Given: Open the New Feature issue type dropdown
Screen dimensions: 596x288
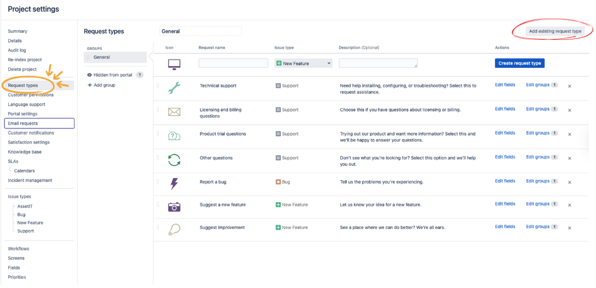Looking at the screenshot, I should coord(303,63).
